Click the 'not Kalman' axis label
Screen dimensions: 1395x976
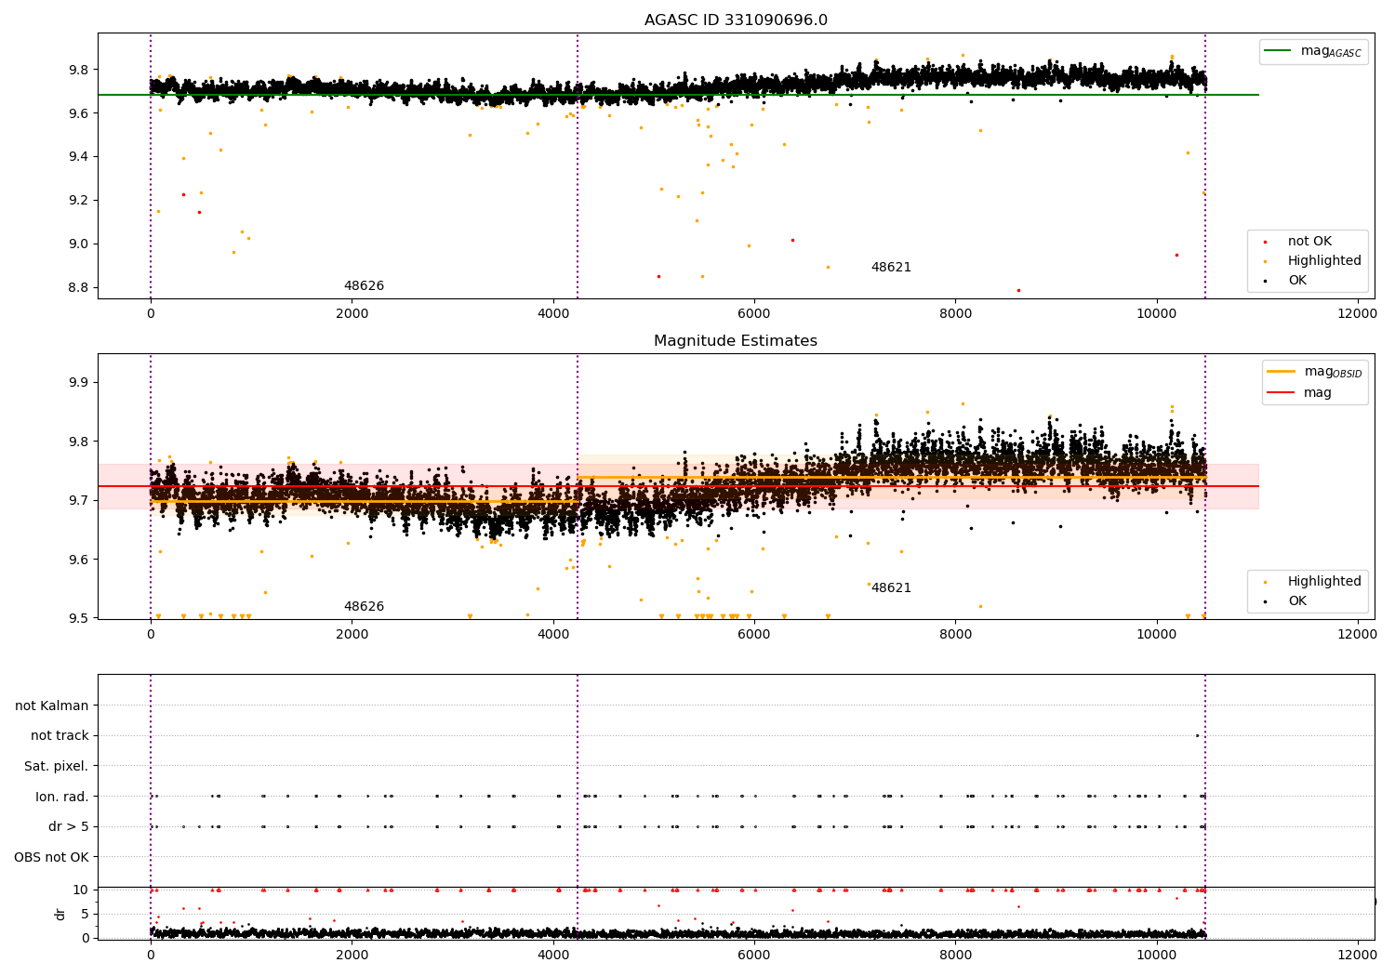52,706
